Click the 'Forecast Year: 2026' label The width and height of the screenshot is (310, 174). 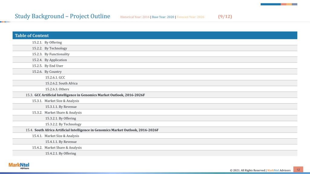(x=190, y=17)
